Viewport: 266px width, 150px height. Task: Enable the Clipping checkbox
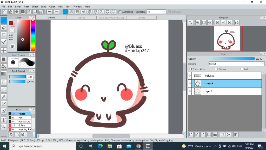(x=216, y=69)
